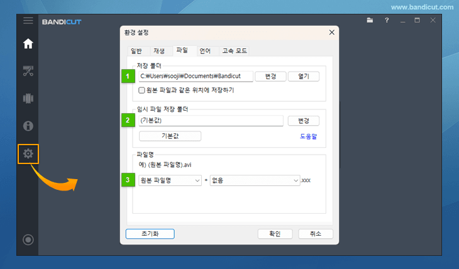Close the 환경 설정 dialog

(x=331, y=32)
